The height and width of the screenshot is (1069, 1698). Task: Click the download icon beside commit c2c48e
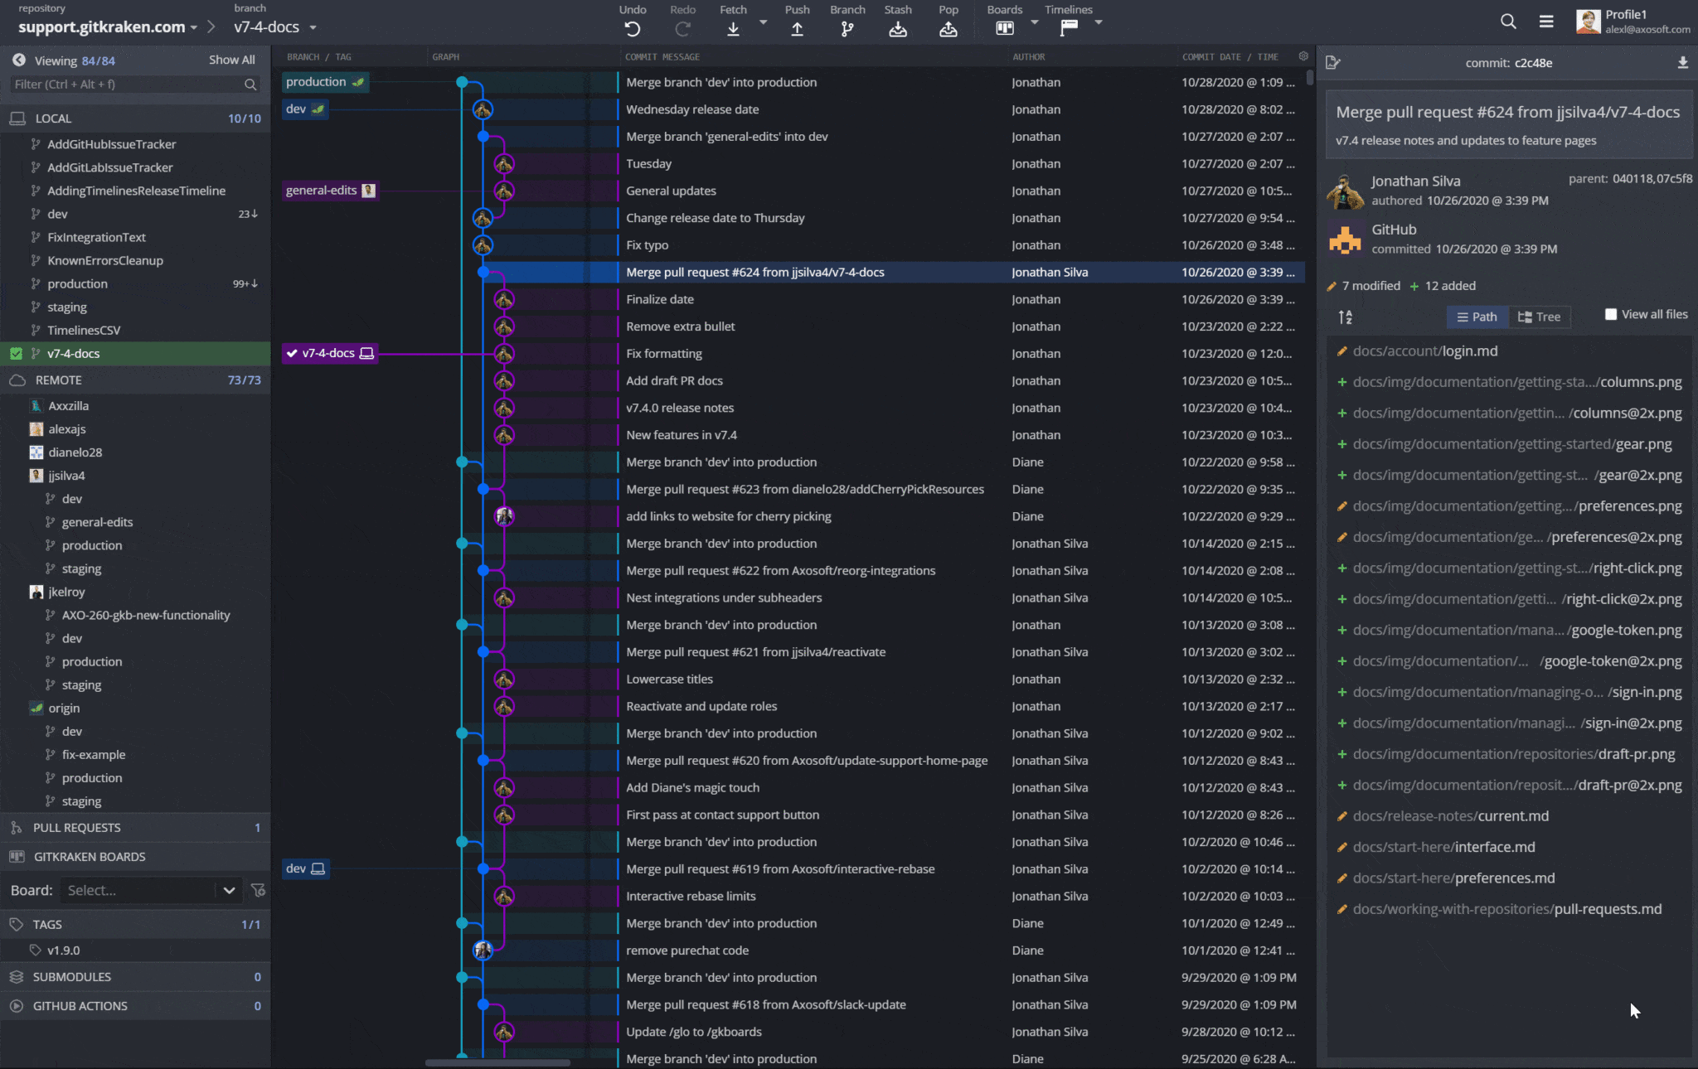pyautogui.click(x=1682, y=63)
